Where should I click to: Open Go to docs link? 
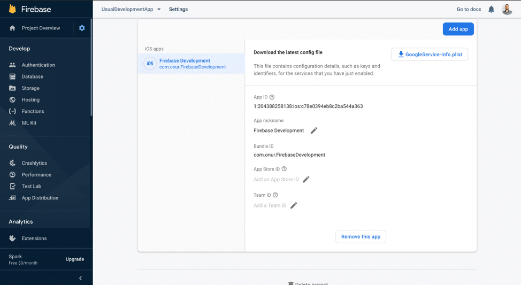point(469,9)
